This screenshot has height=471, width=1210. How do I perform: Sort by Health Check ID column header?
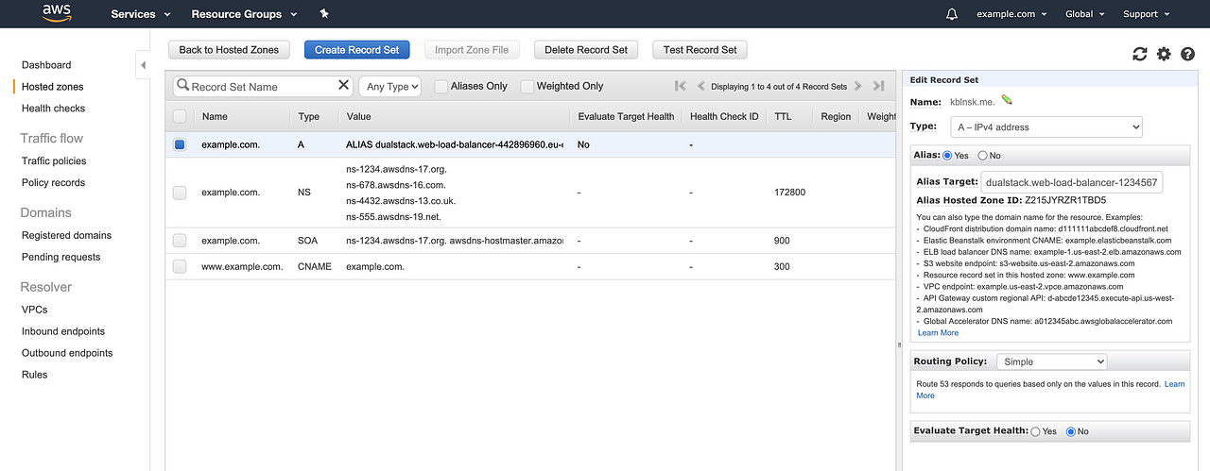[x=724, y=117]
